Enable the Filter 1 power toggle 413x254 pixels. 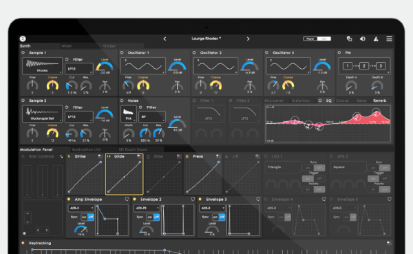click(x=194, y=100)
